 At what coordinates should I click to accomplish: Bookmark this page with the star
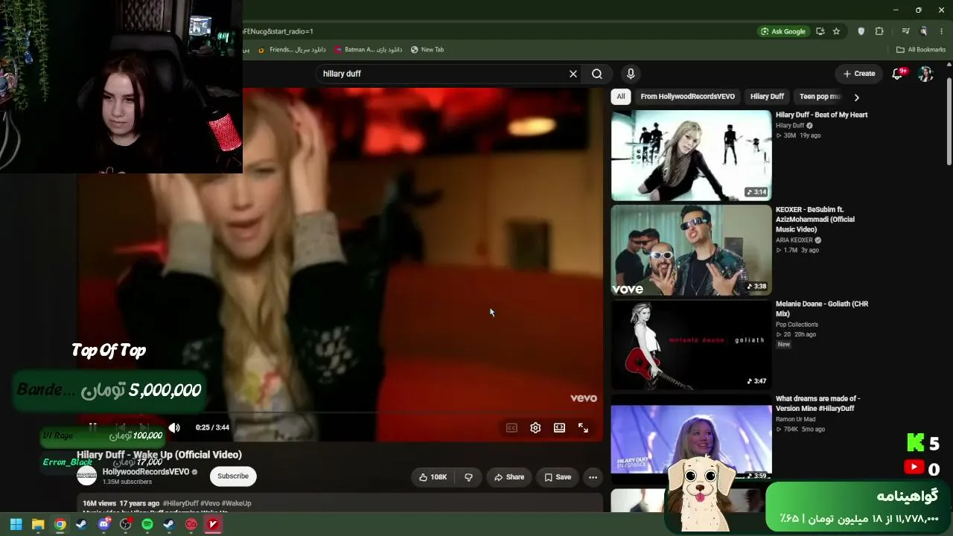tap(836, 31)
